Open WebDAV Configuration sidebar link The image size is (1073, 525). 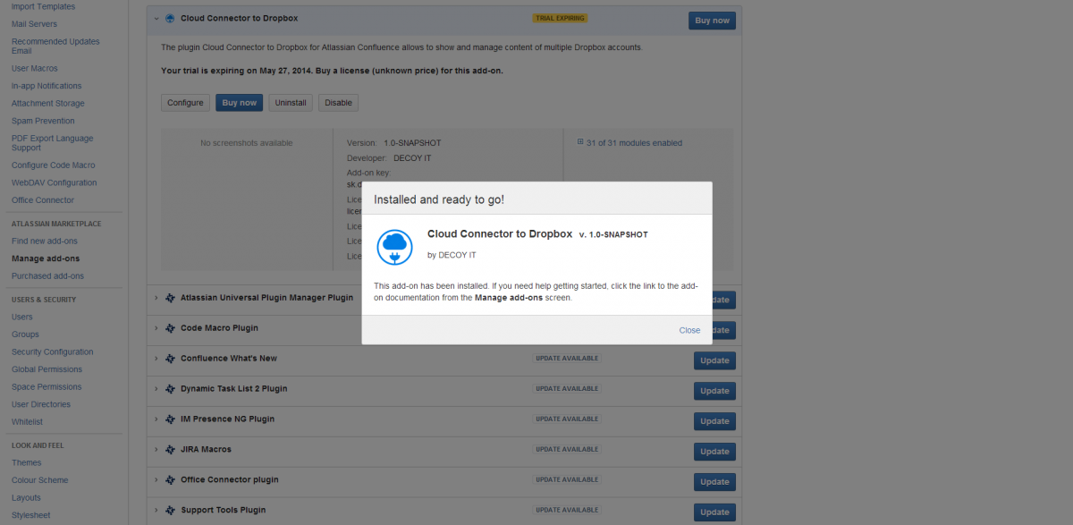54,182
